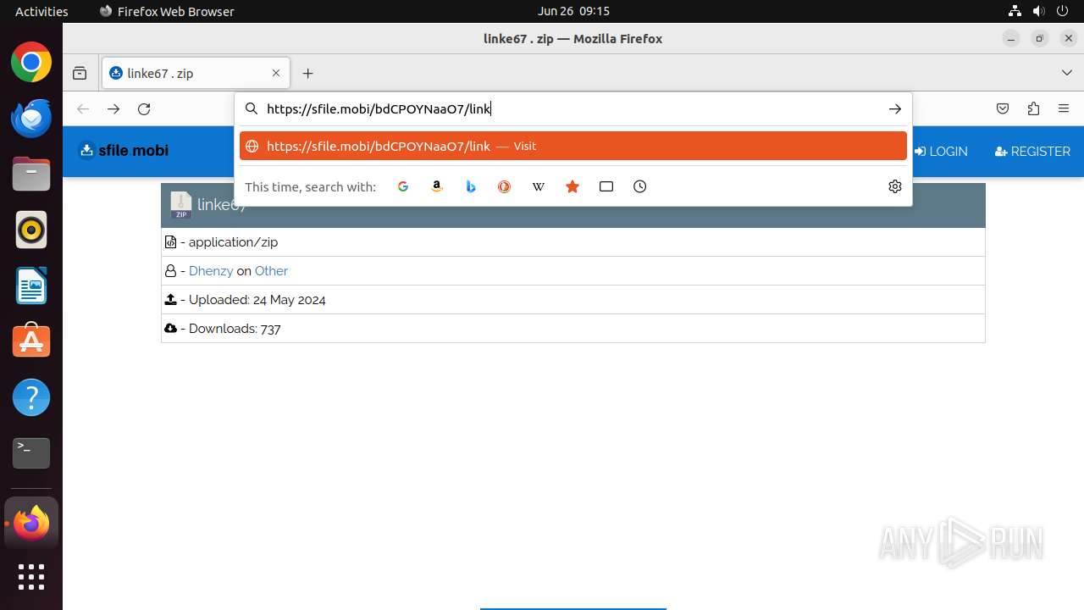Open volume icon in system tray
This screenshot has width=1084, height=610.
(x=1038, y=11)
